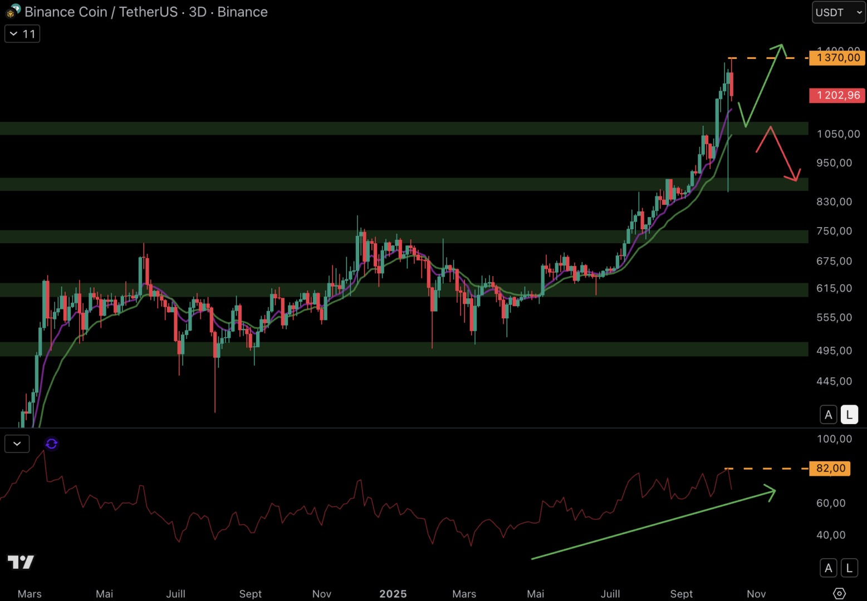Click the TradingView logo
The width and height of the screenshot is (867, 601).
point(21,562)
